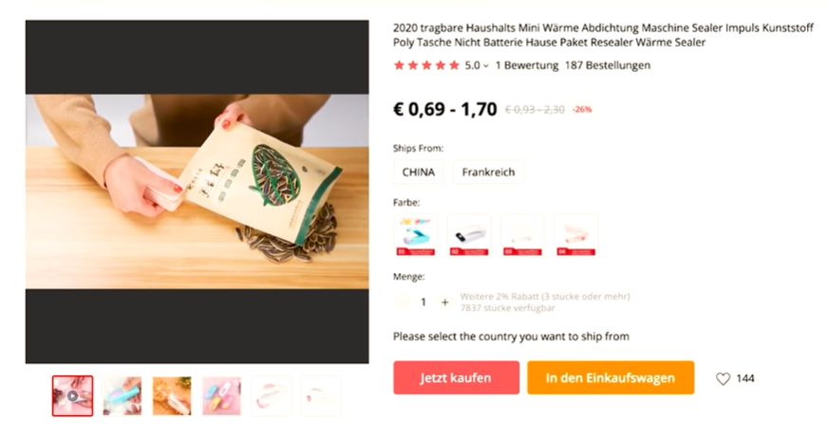Increase quantity with the plus button

pyautogui.click(x=444, y=302)
